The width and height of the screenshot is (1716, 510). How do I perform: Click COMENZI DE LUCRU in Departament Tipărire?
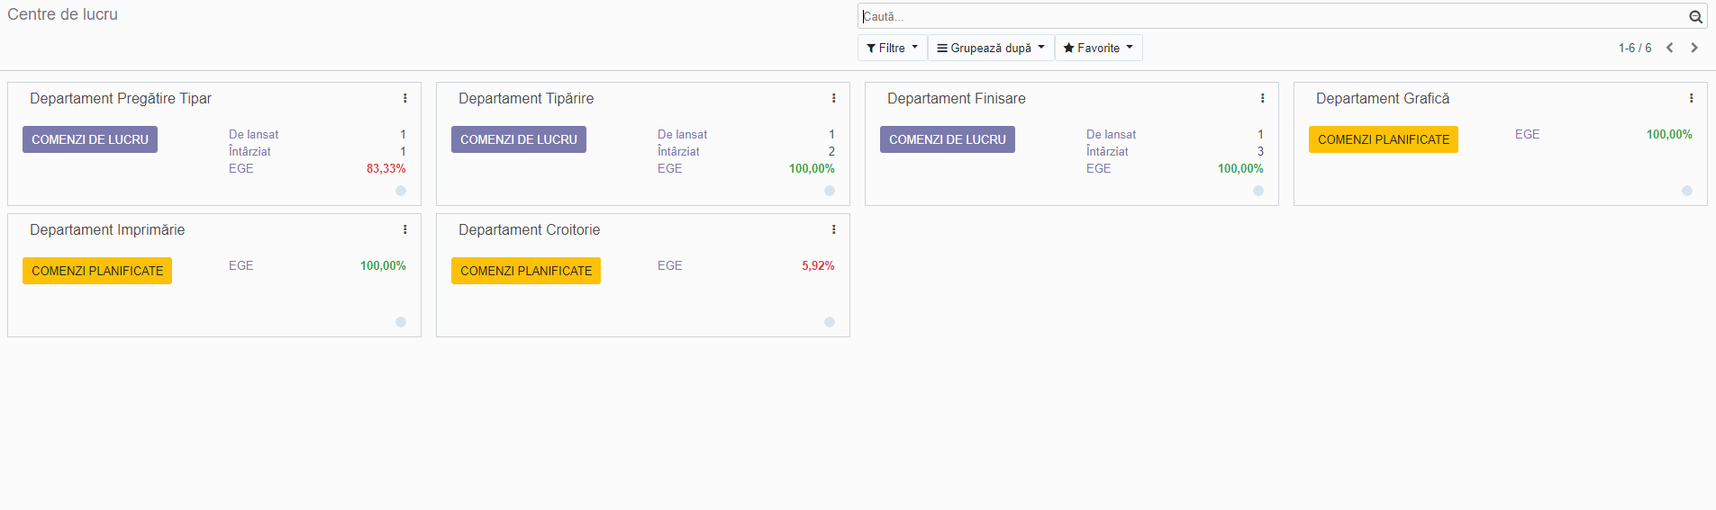coord(519,139)
